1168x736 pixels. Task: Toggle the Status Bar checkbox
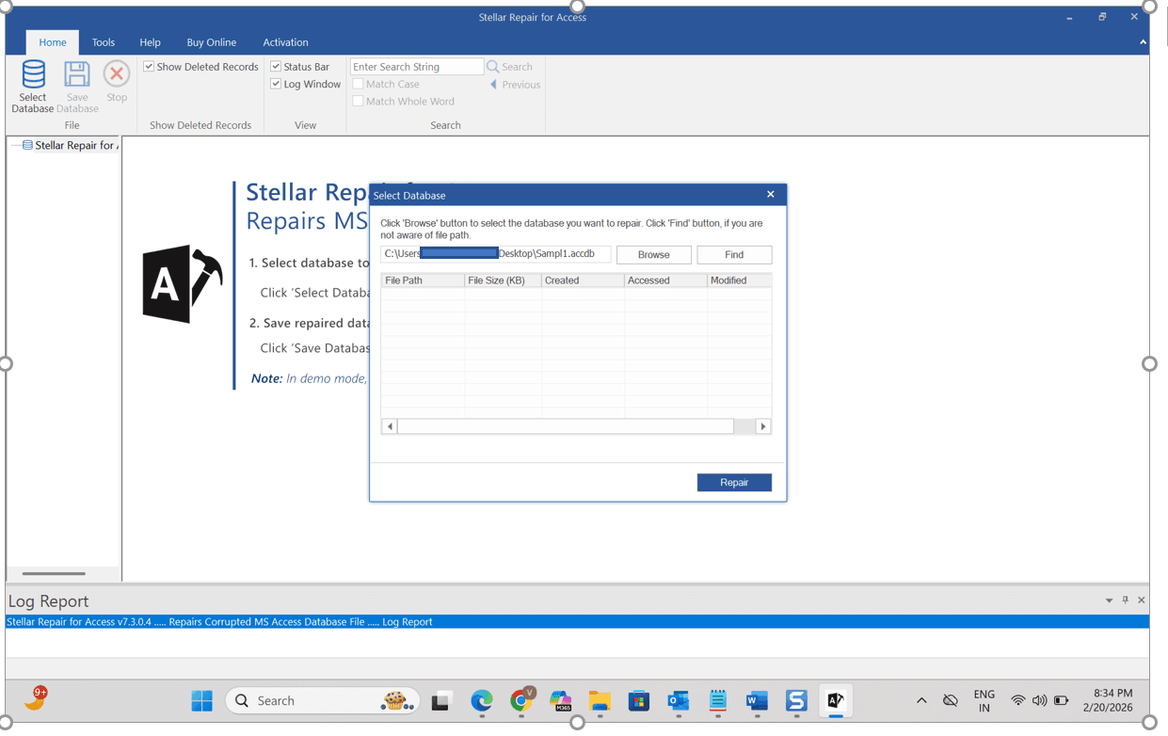pyautogui.click(x=276, y=67)
